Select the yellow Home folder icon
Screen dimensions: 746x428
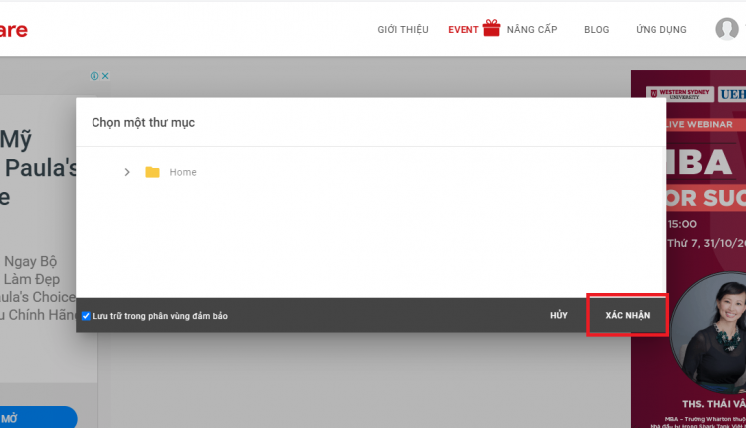point(152,172)
